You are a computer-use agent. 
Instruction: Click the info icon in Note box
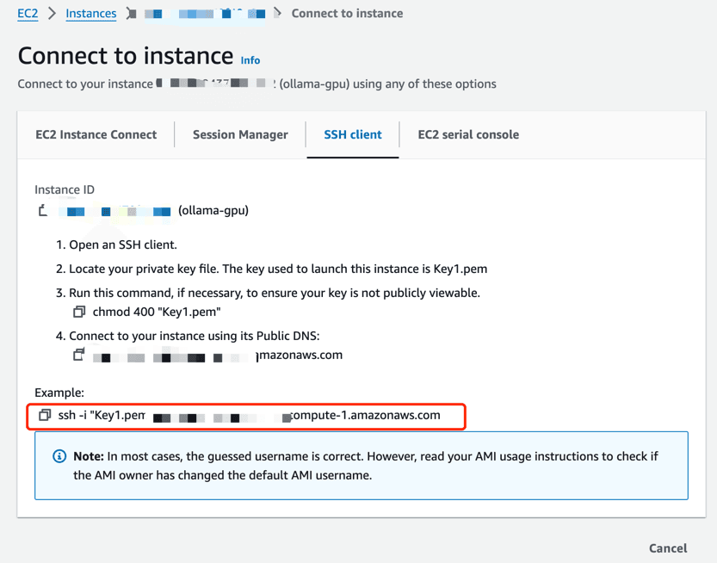(59, 456)
